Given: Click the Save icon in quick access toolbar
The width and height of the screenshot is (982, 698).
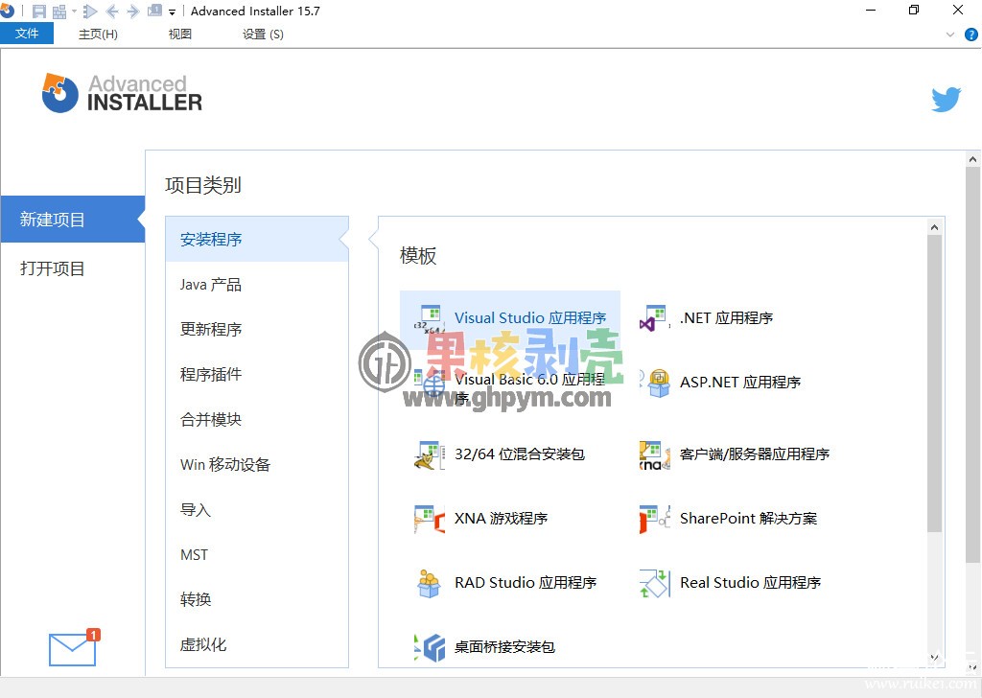Looking at the screenshot, I should click(x=38, y=12).
